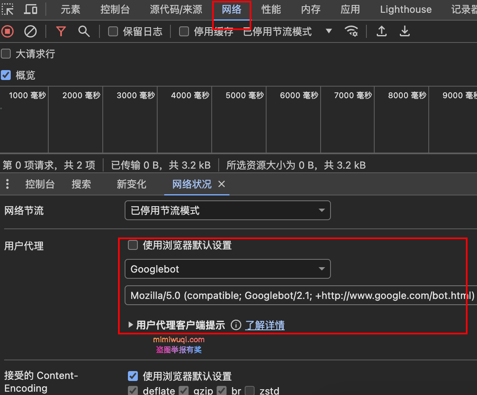Screen dimensions: 477x395
Task: Switch to drawer 控制台 tab
Action: [40, 184]
